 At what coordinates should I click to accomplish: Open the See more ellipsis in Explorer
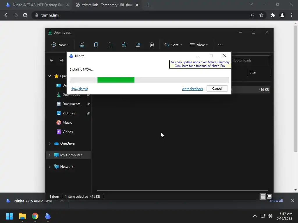coord(220,45)
